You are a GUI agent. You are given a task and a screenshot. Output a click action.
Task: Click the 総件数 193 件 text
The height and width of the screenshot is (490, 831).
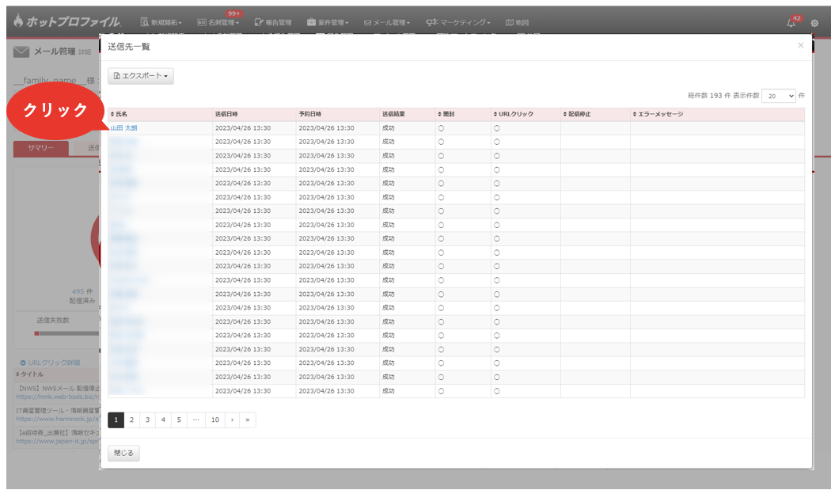[709, 96]
